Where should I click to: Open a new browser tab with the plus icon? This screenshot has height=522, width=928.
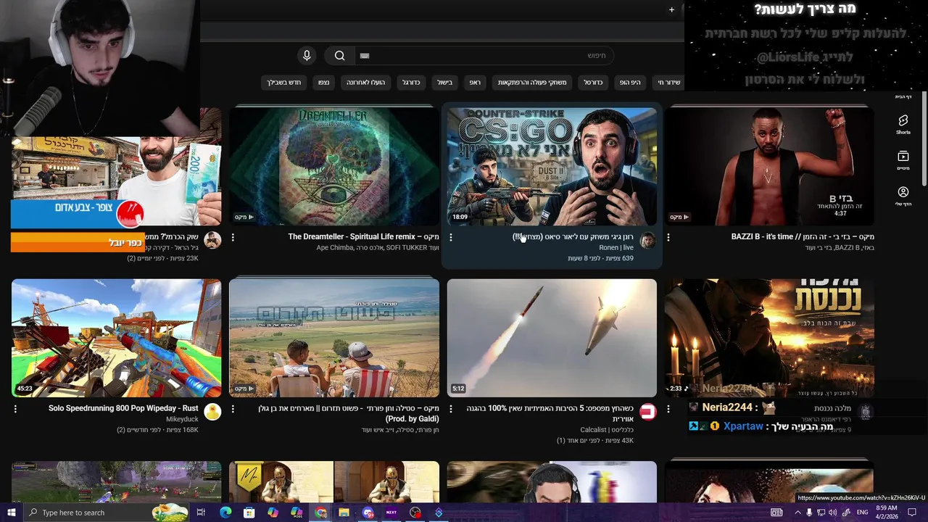point(671,9)
